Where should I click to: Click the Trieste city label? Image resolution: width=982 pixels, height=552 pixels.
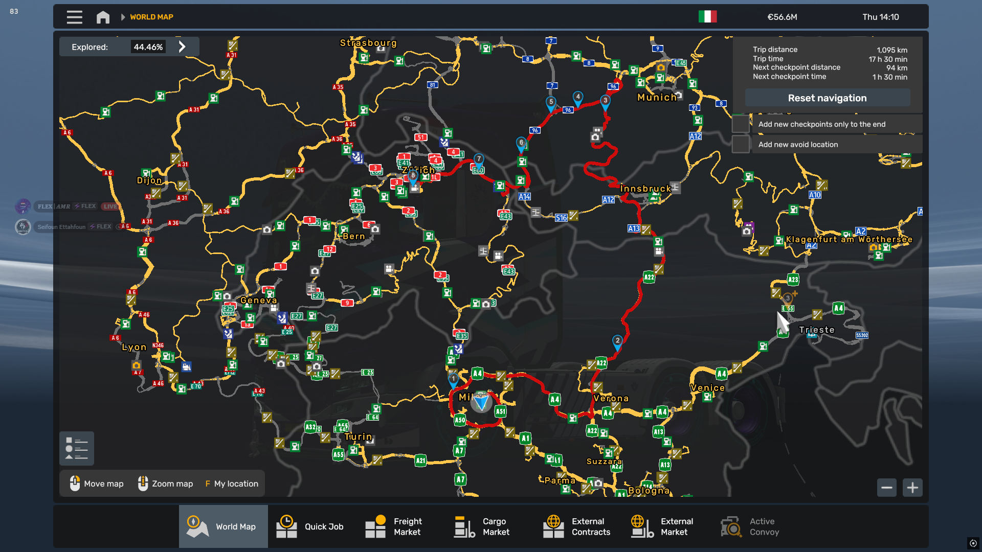[x=817, y=330]
